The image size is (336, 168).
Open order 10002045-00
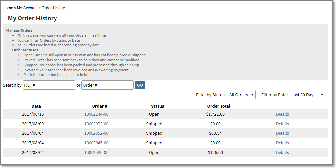point(96,143)
